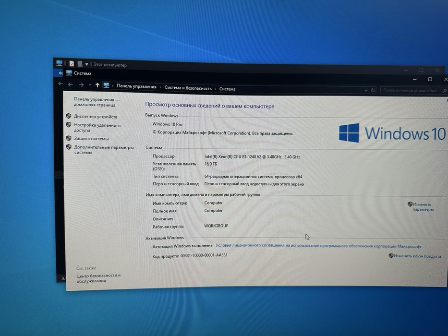Screen dimensions: 448x336
Task: Click Computer value next to Полное имя
Action: point(213,210)
